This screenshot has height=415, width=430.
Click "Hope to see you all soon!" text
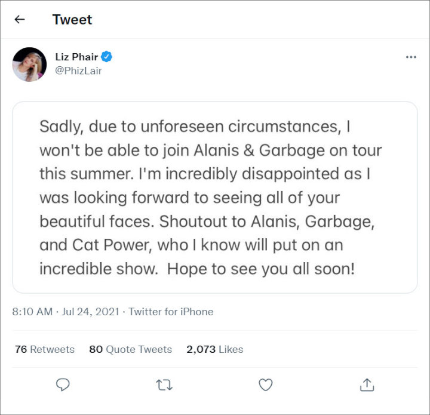pos(261,269)
